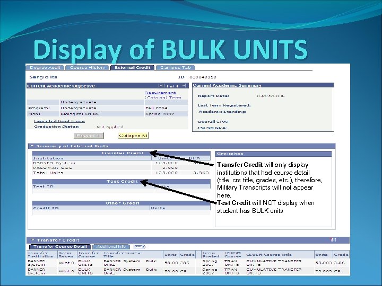The height and width of the screenshot is (286, 382).
Task: Click the student name Sergio Ita
Action: pyautogui.click(x=43, y=77)
